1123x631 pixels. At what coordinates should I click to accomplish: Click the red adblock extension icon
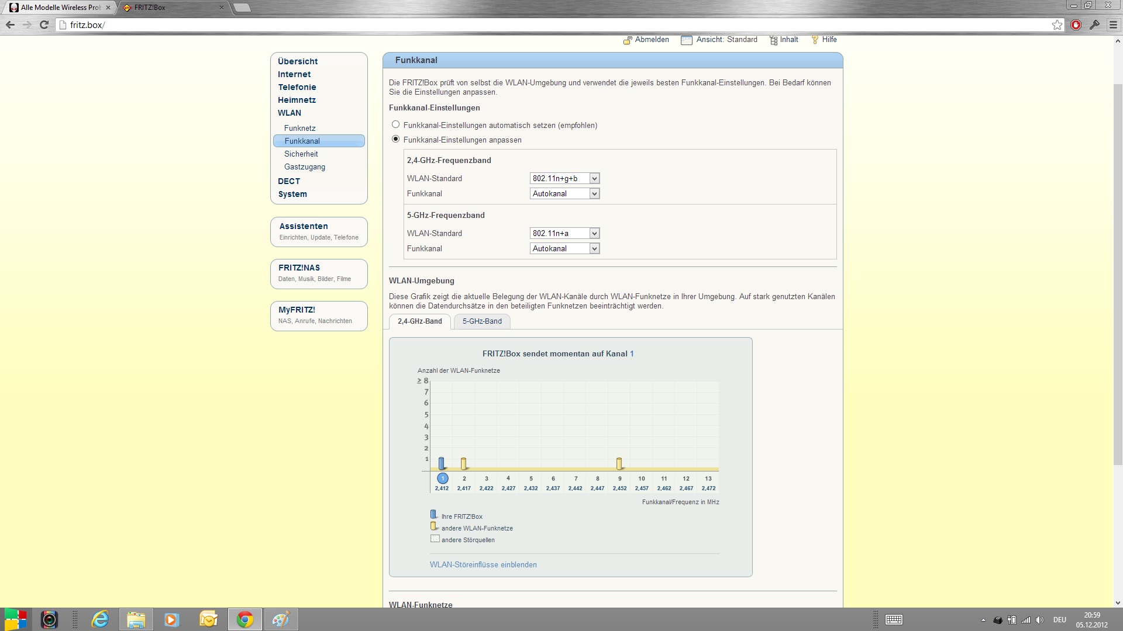[1076, 25]
